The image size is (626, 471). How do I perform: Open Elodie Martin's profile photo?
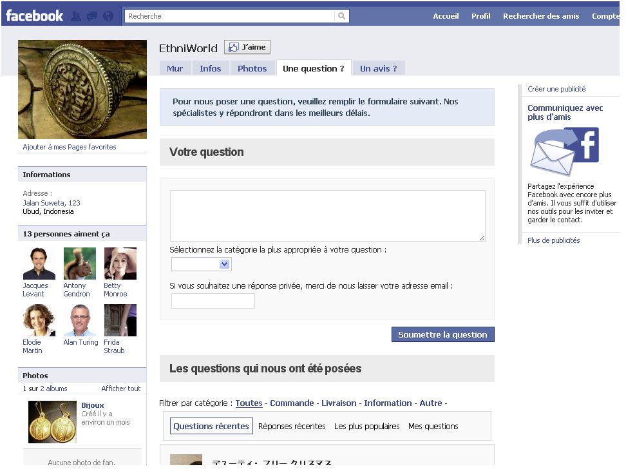coord(39,320)
